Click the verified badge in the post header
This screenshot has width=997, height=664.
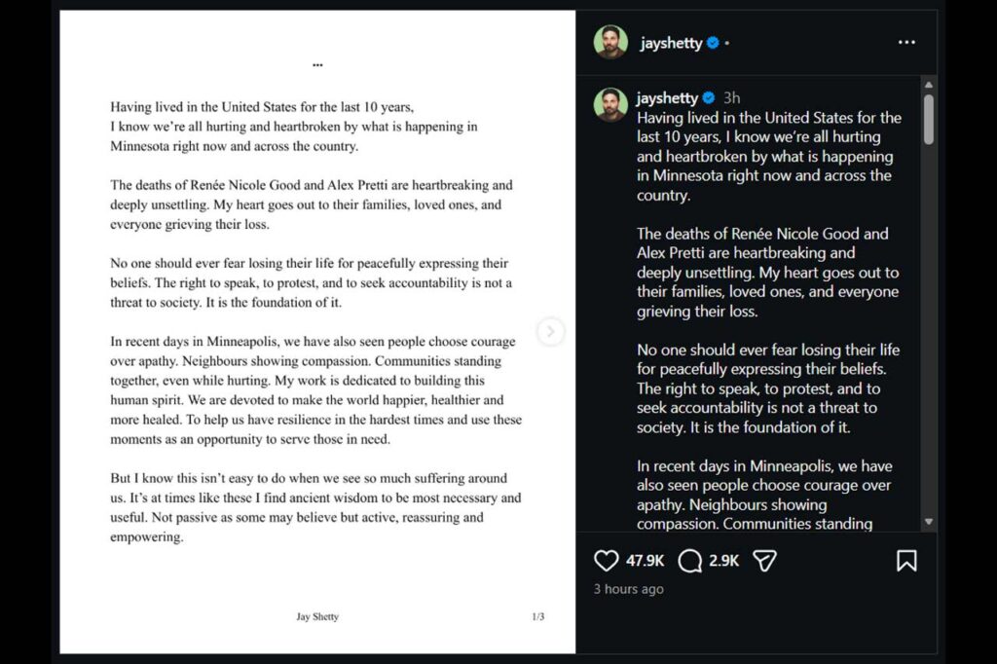click(x=713, y=43)
